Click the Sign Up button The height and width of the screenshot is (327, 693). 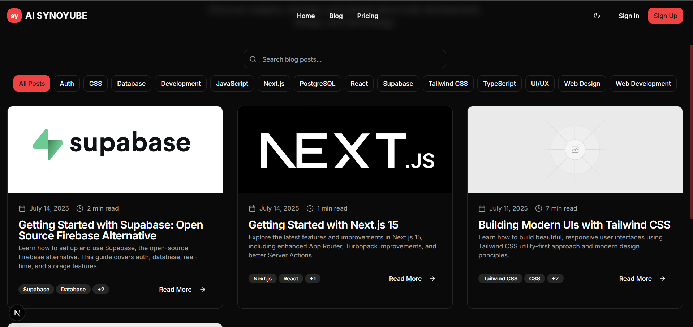click(x=665, y=16)
